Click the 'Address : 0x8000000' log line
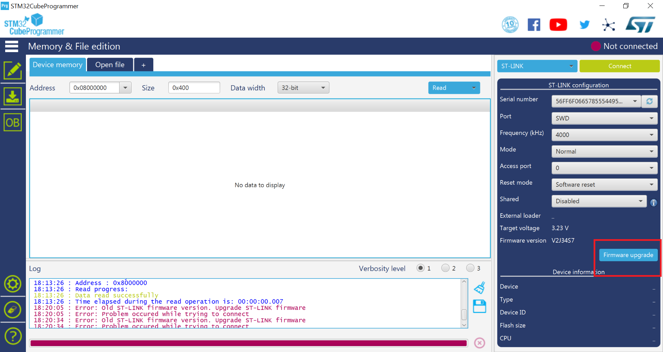 click(x=90, y=283)
